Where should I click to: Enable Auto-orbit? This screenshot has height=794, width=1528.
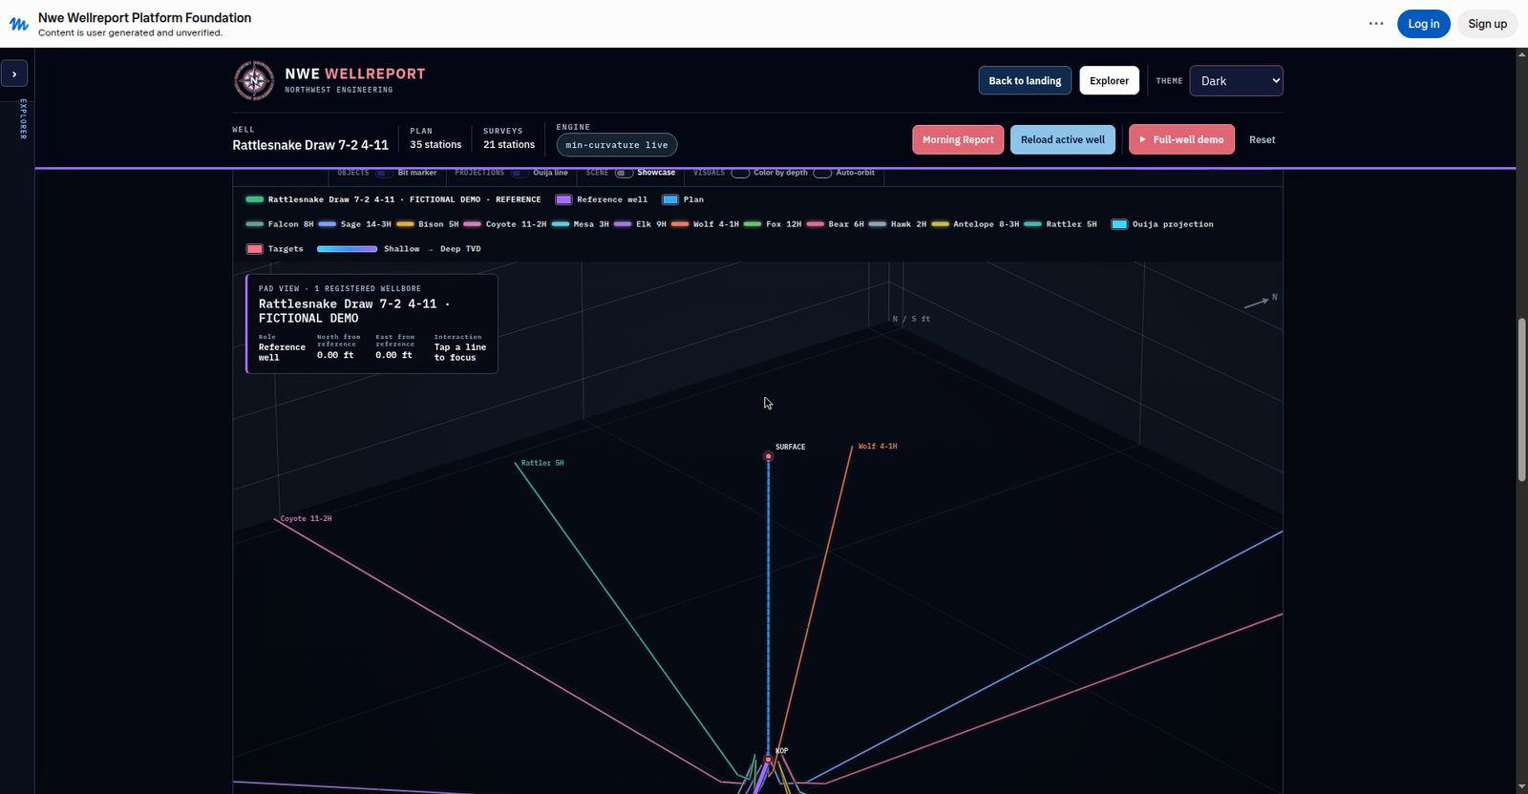(822, 173)
